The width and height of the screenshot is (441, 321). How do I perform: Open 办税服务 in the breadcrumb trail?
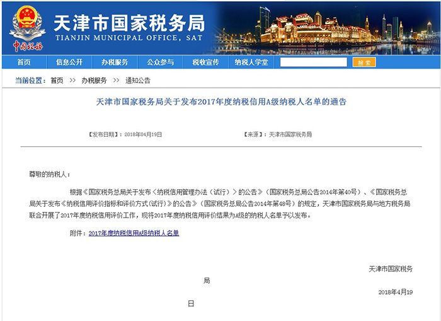click(94, 81)
